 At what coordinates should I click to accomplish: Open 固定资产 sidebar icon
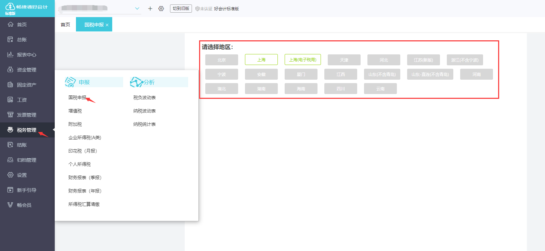[x=10, y=85]
